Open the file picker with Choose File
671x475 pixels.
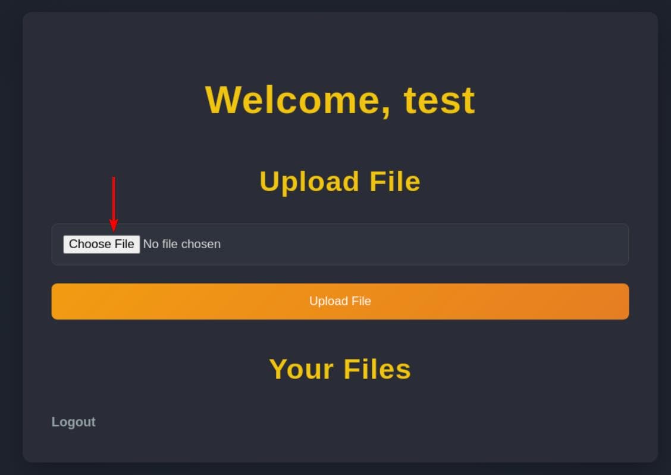pyautogui.click(x=101, y=244)
